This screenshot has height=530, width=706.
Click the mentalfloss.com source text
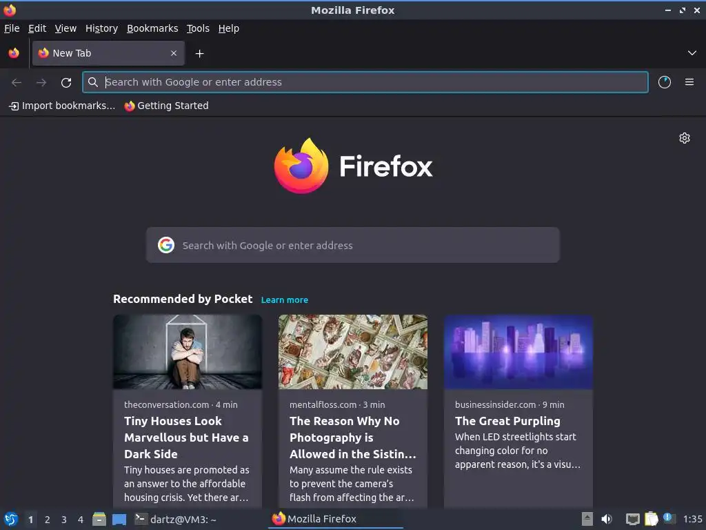tap(323, 404)
